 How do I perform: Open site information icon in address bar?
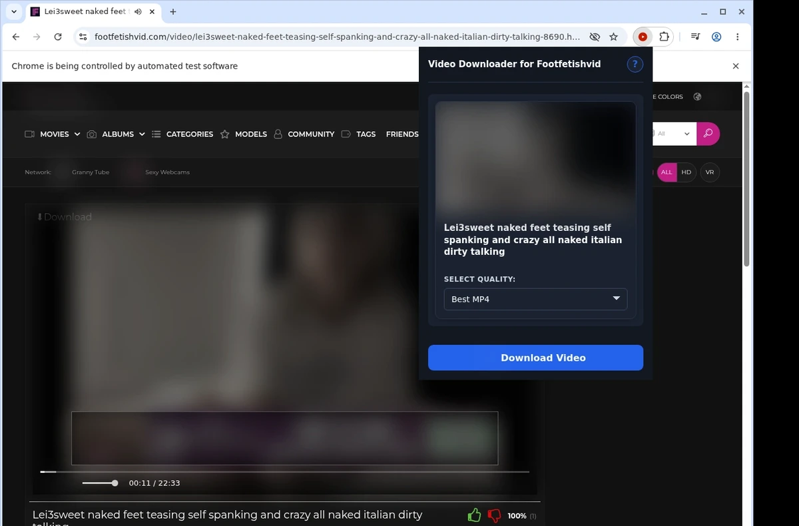[83, 37]
